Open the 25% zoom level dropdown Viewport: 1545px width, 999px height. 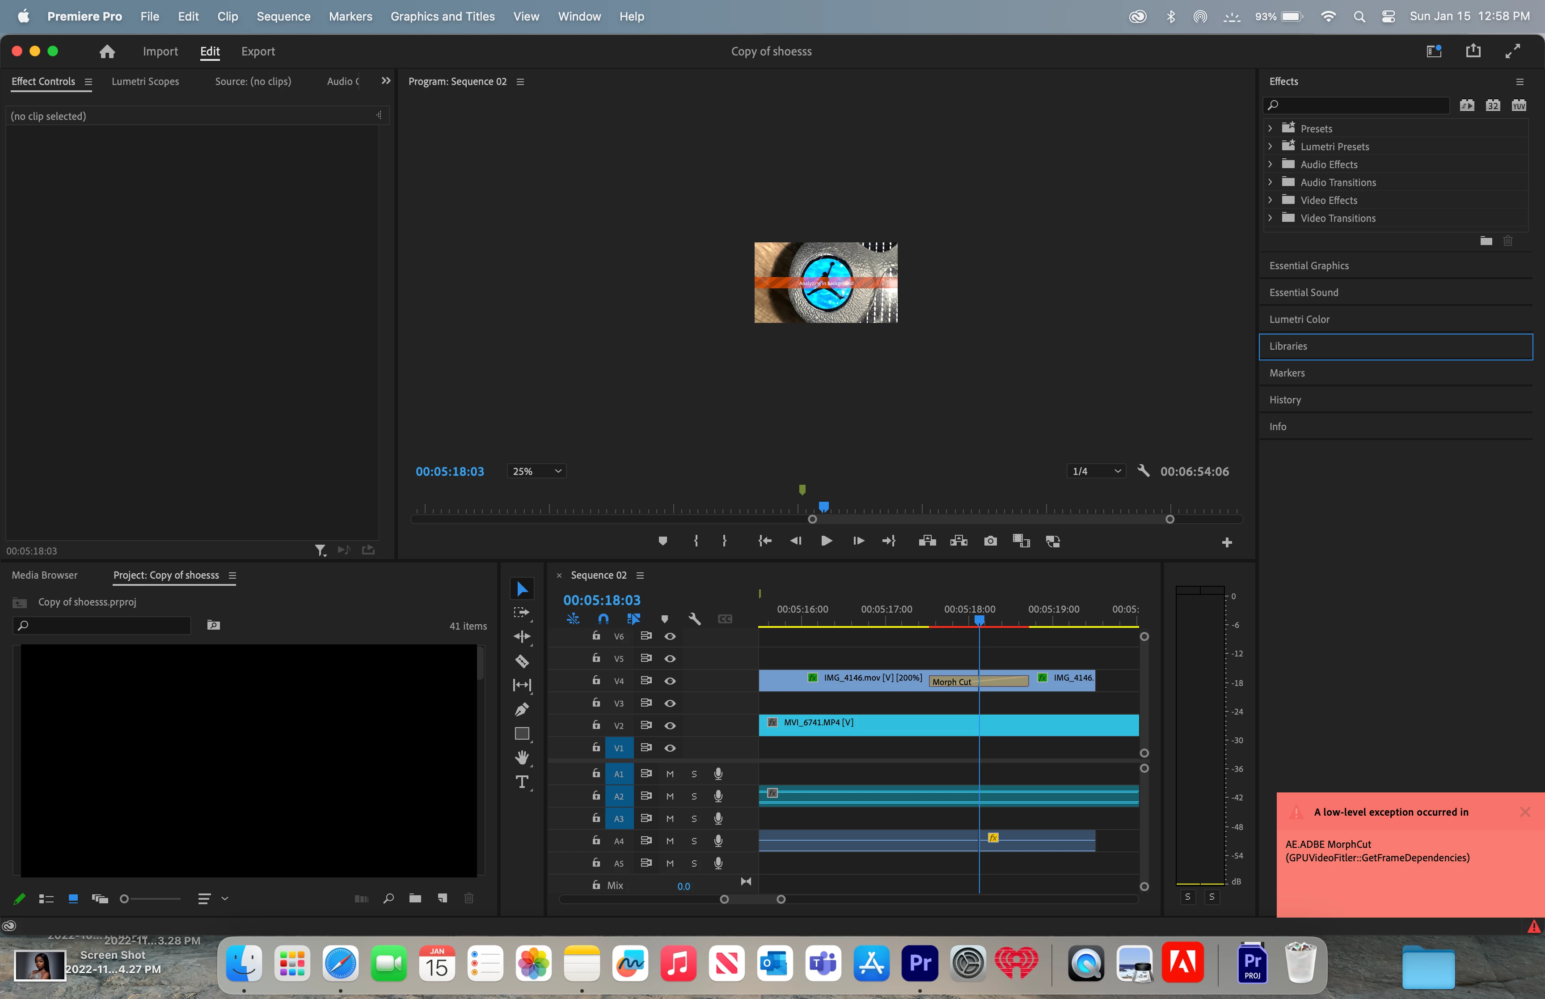click(x=536, y=472)
